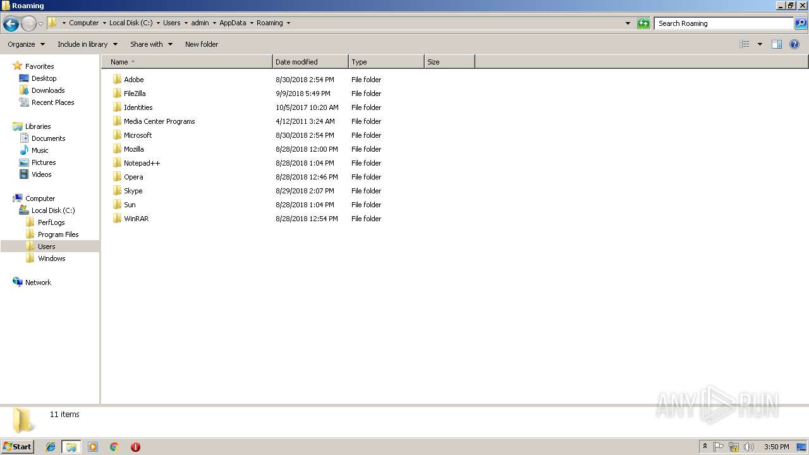
Task: Navigate to Computer in the address bar
Action: tap(84, 23)
